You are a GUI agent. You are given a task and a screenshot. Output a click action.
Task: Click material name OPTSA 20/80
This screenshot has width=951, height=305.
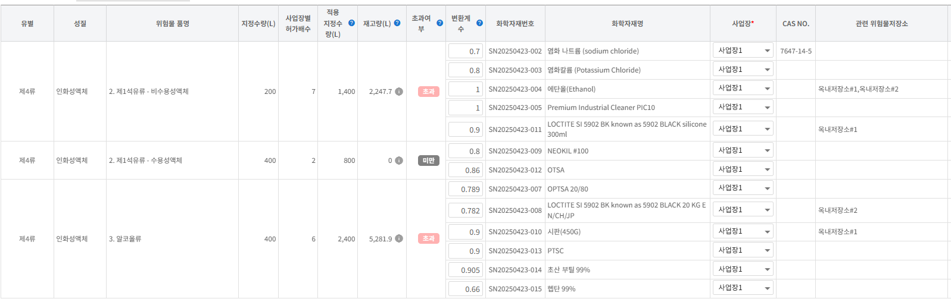coord(568,189)
